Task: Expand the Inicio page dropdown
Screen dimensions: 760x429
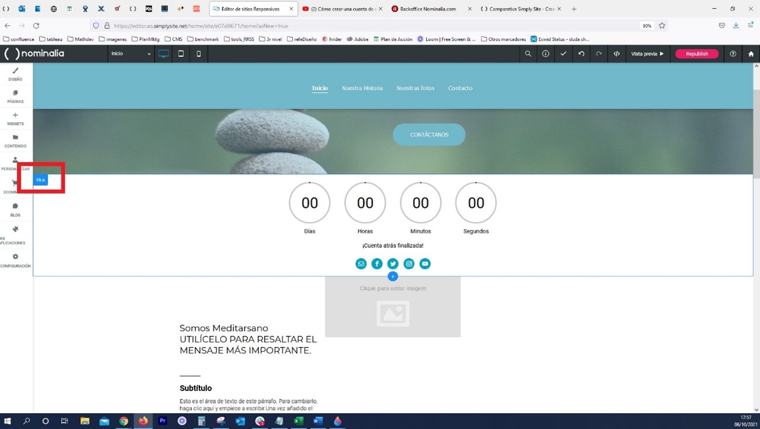Action: (x=131, y=54)
